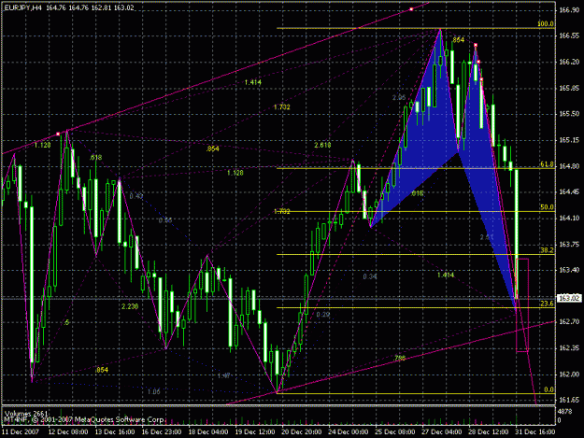Click the 11 Dec 2007 date label
584x438 pixels.
click(x=21, y=431)
